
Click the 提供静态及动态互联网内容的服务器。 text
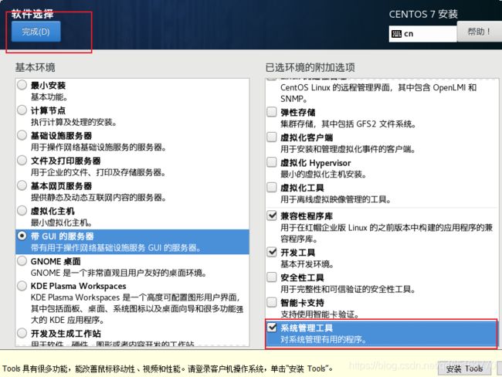pos(99,198)
